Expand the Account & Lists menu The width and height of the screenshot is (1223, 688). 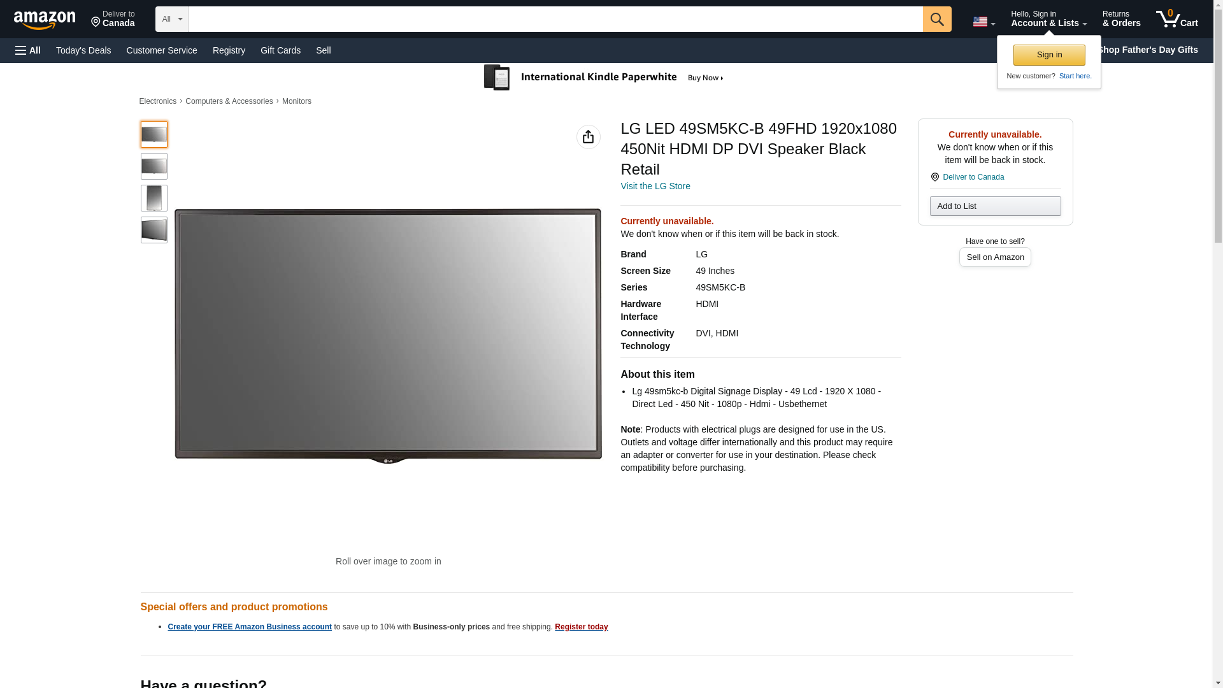(1048, 19)
